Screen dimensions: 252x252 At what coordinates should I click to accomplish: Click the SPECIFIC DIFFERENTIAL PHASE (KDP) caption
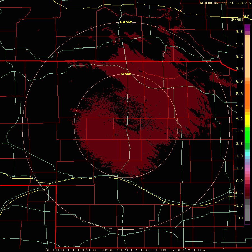point(87,250)
